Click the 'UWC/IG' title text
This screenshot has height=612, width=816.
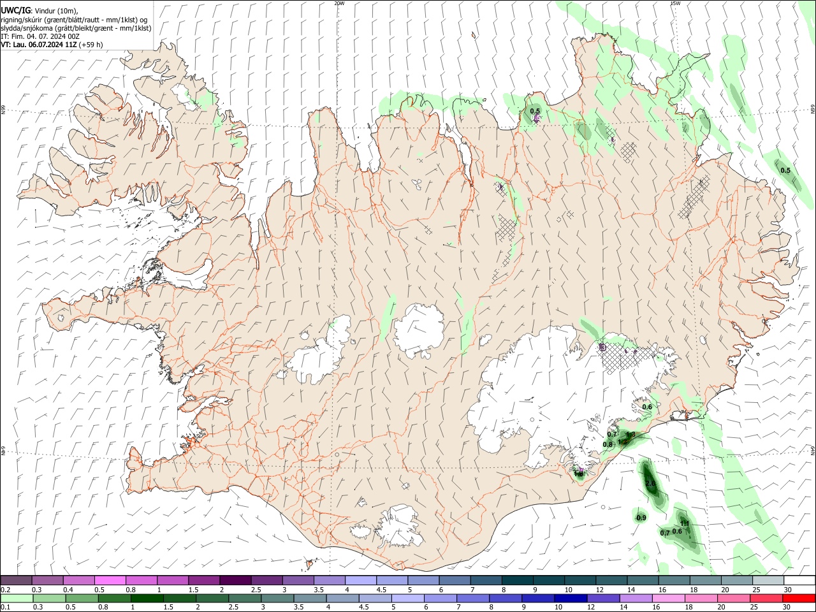click(x=16, y=10)
